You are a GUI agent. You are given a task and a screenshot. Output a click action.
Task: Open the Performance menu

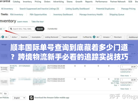point(101,2)
